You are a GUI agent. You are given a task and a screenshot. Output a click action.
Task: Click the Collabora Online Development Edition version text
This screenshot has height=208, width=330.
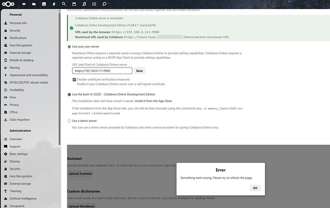[x=115, y=25]
